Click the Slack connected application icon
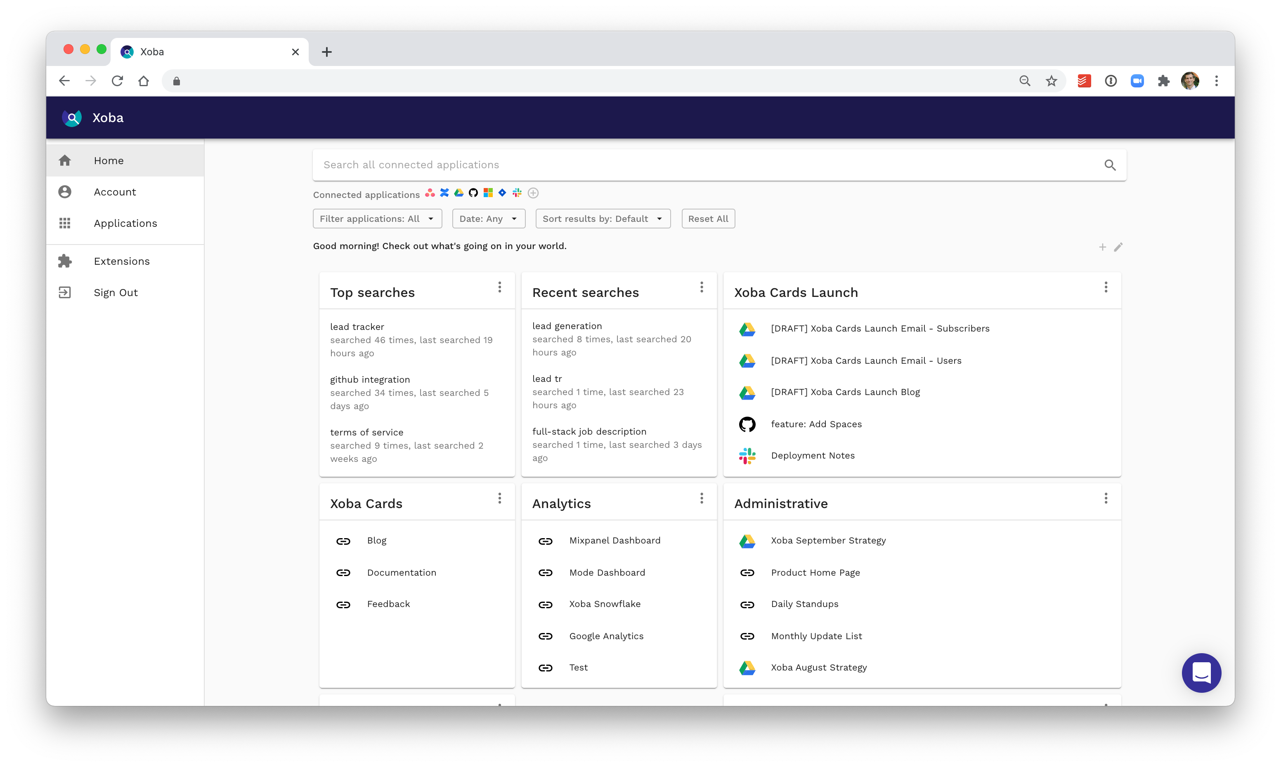Viewport: 1281px width, 767px height. pyautogui.click(x=517, y=193)
